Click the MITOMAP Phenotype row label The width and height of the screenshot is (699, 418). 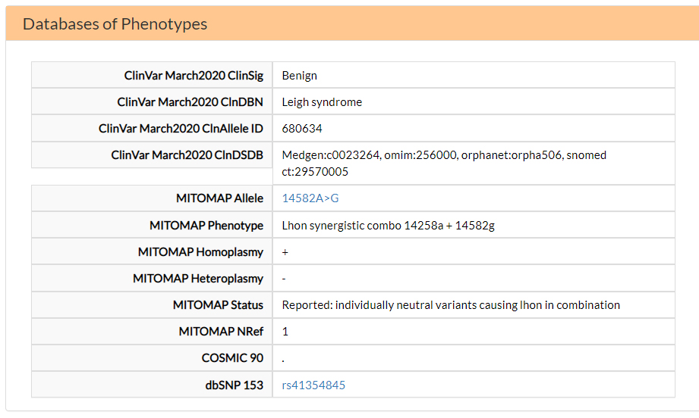click(x=206, y=226)
